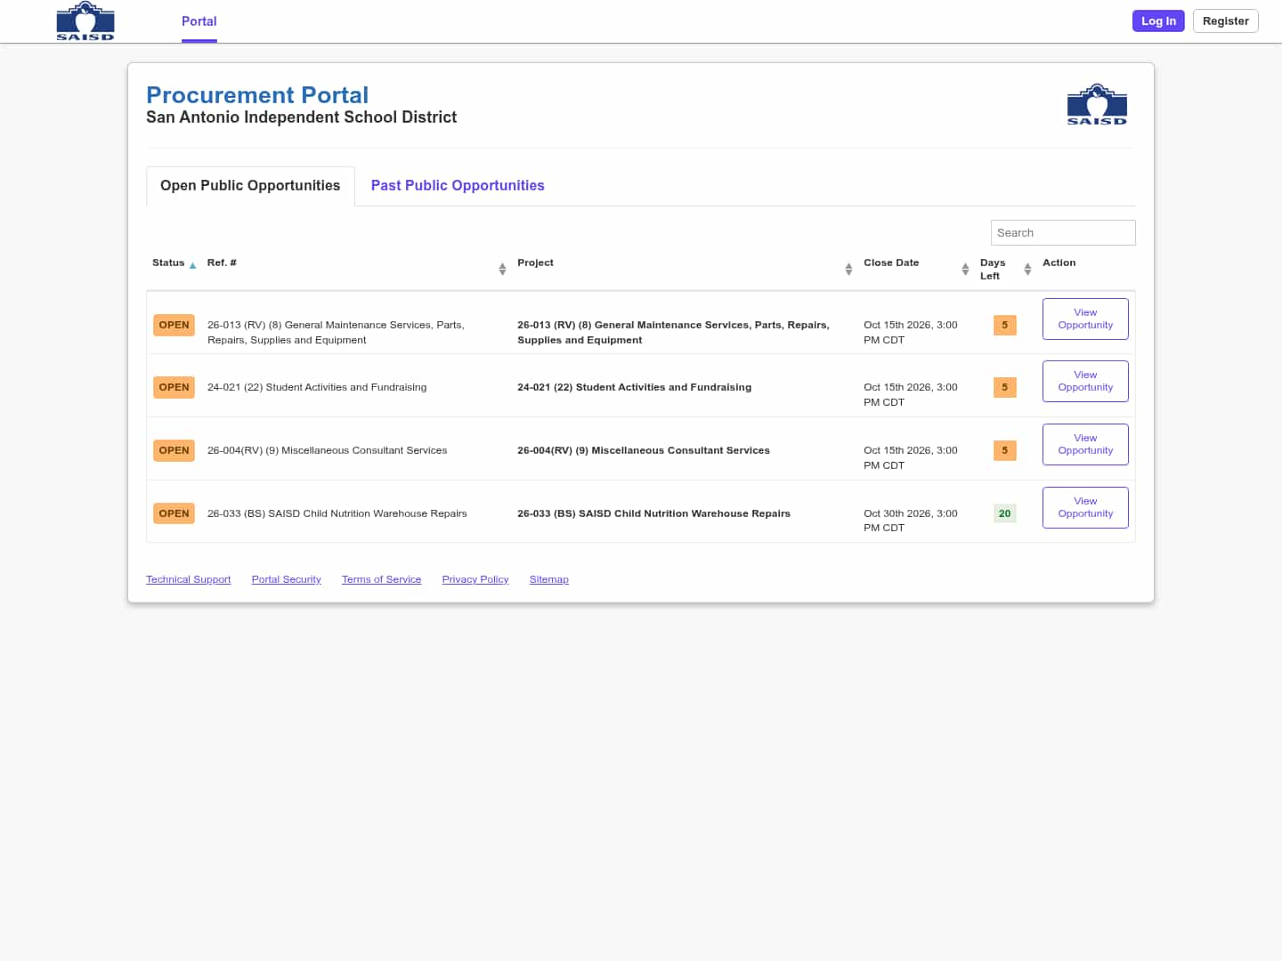Click the SAISD logo in the top navigation bar
Screen dimensions: 1282x961
(x=85, y=21)
